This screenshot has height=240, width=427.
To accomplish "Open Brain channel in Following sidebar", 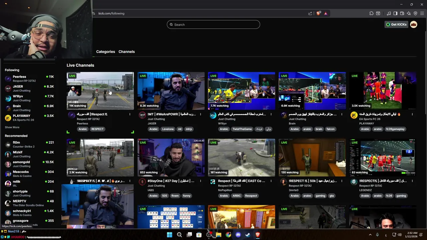I will point(29,108).
